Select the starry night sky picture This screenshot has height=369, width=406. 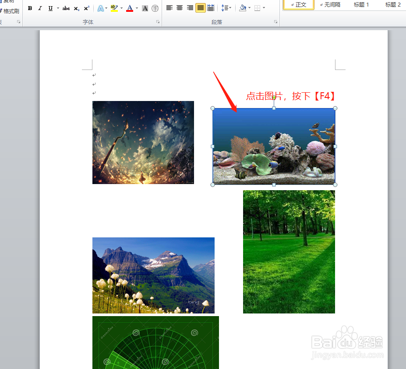pos(143,143)
